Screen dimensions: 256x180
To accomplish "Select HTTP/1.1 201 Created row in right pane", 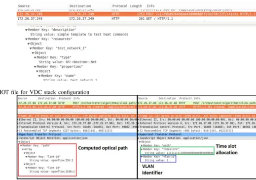I will click(197, 107).
